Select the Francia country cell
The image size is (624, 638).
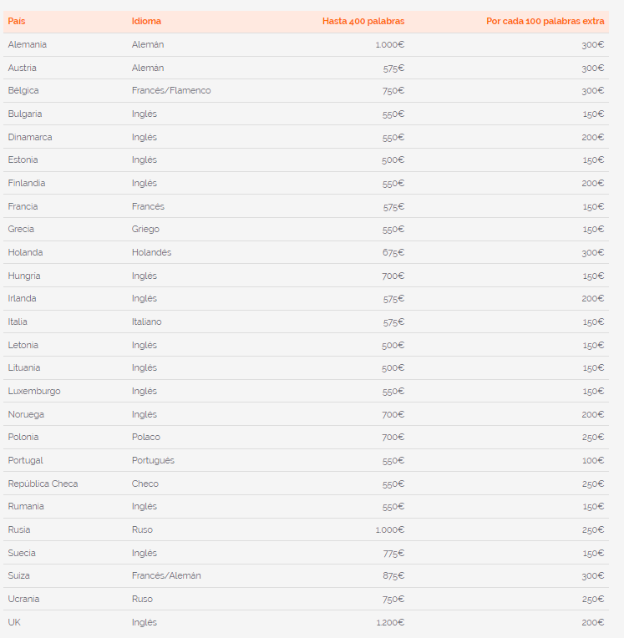tap(23, 206)
